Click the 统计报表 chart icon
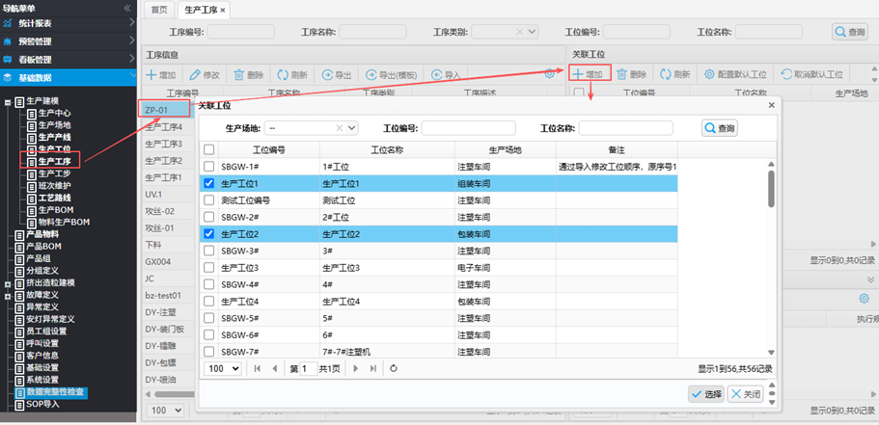This screenshot has width=879, height=425. [8, 23]
